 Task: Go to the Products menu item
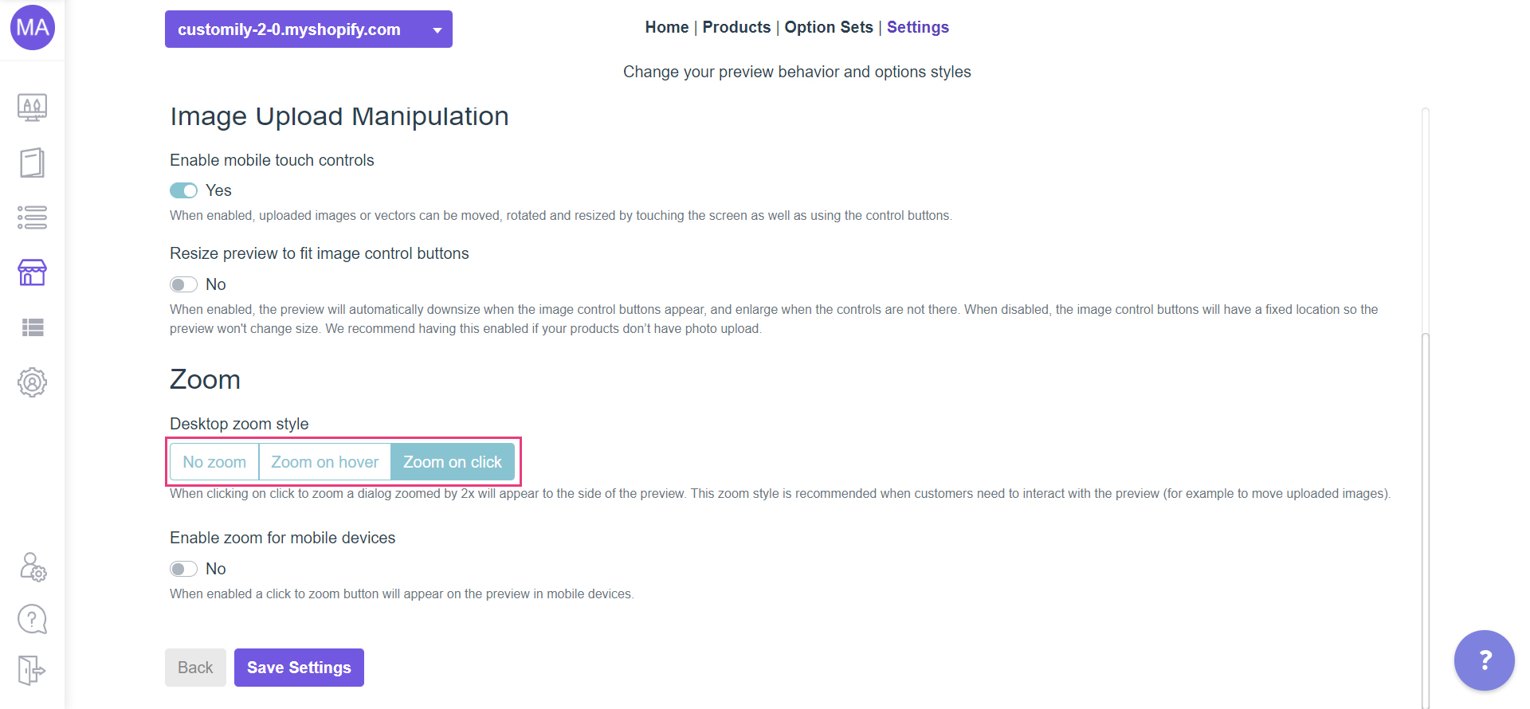736,27
